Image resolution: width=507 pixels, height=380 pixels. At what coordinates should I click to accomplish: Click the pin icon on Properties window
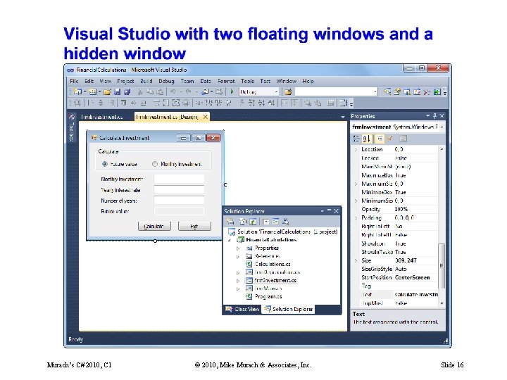click(435, 115)
